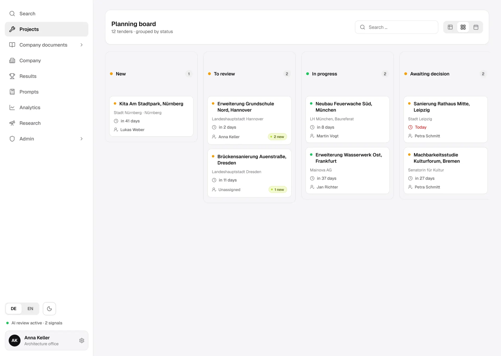This screenshot has width=501, height=356.
Task: Open the AK user avatar
Action: click(x=15, y=341)
